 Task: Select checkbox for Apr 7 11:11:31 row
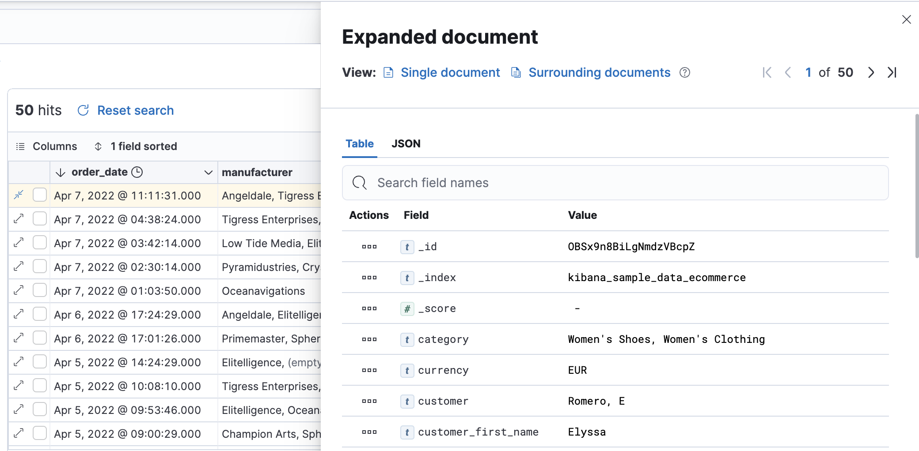pos(40,195)
